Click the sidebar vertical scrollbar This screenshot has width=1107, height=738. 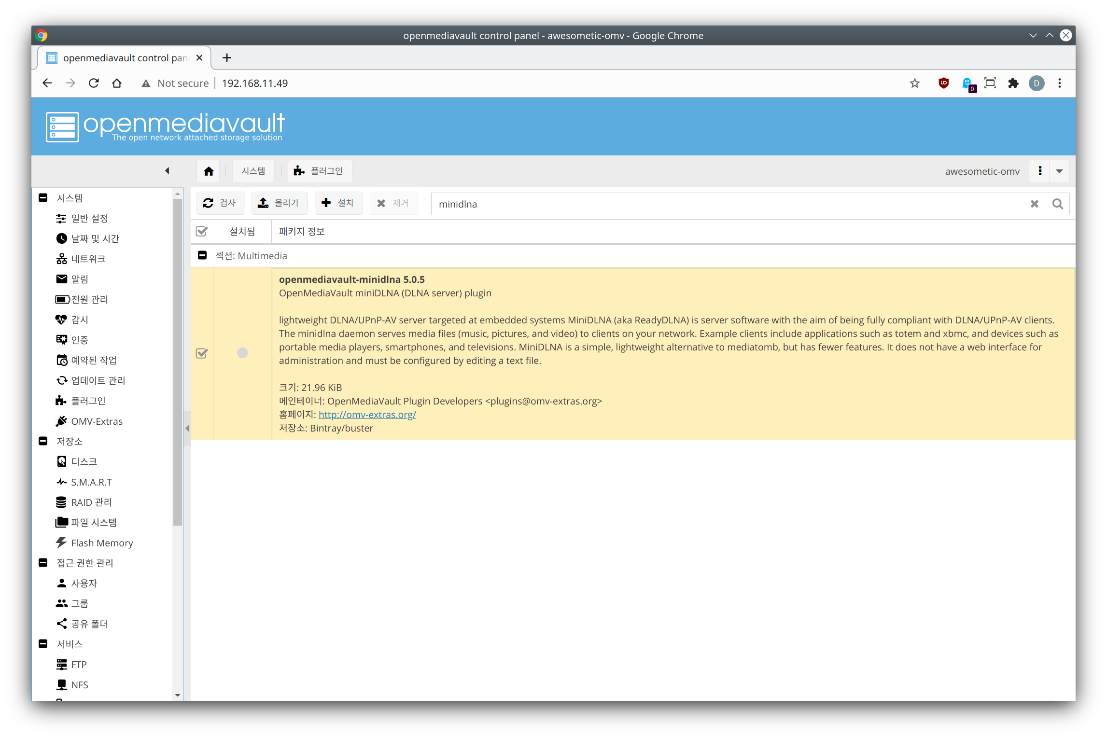(x=178, y=362)
